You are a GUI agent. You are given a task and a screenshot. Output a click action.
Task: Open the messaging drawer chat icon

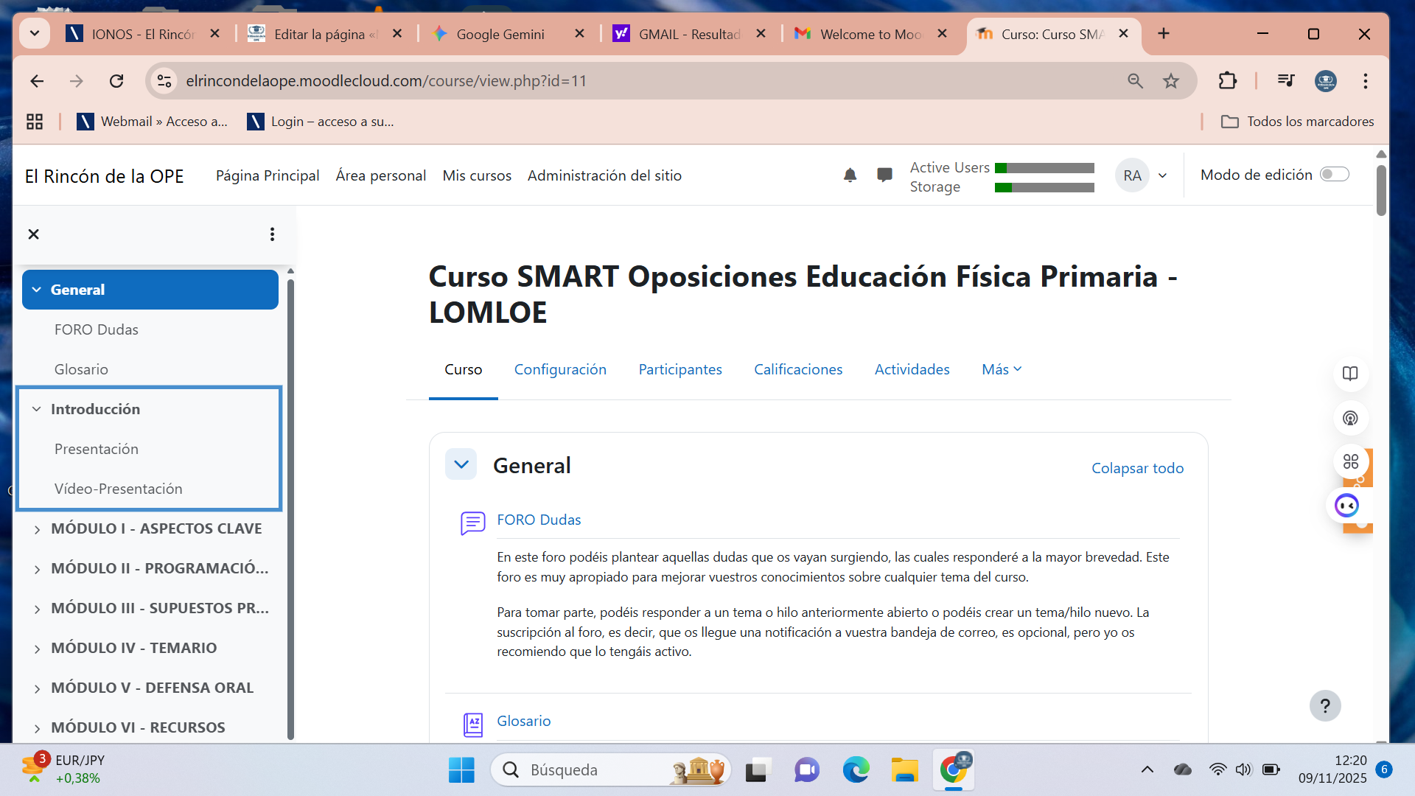[x=884, y=175]
